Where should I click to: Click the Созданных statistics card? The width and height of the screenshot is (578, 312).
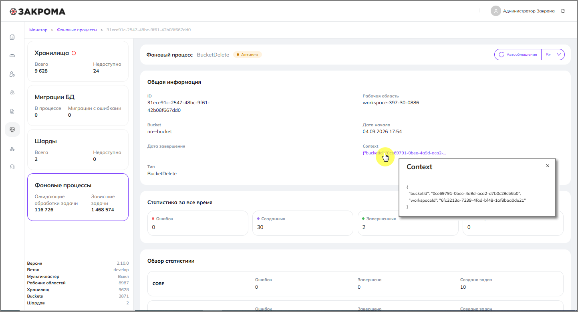pos(303,223)
